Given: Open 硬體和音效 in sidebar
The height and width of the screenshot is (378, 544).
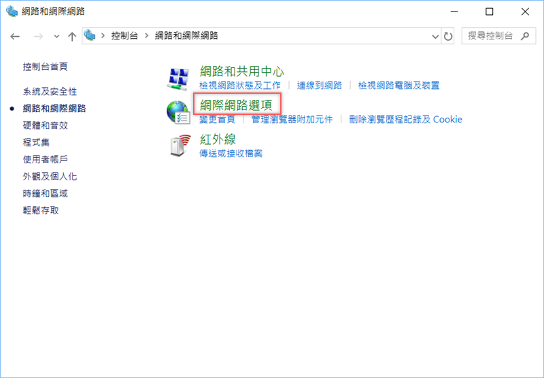Looking at the screenshot, I should coord(46,126).
